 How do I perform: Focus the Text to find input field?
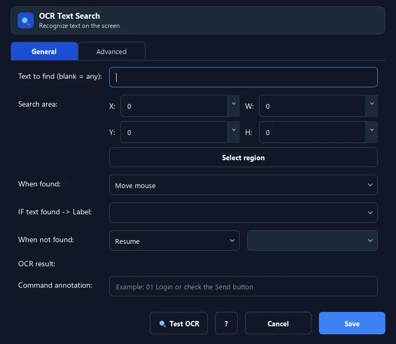pos(243,77)
